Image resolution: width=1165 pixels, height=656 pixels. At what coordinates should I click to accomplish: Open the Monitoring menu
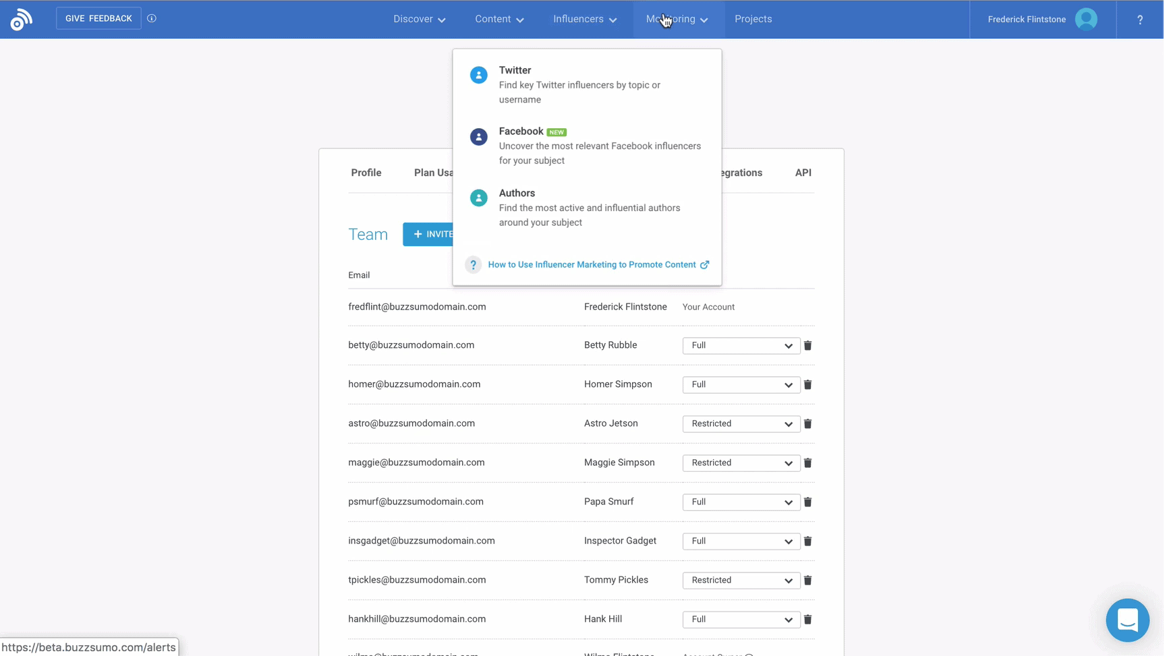coord(677,19)
